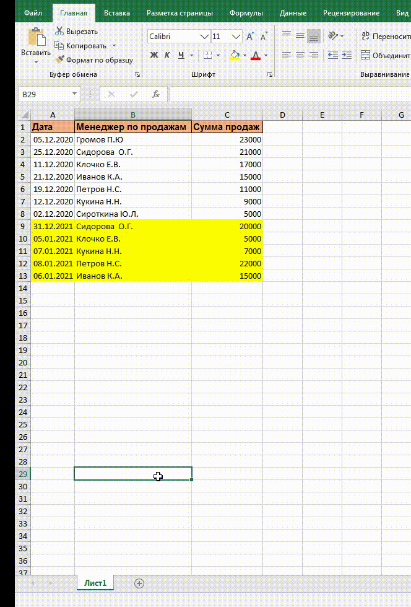The image size is (411, 607).
Task: Switch to the Разметка страницы tab
Action: click(x=180, y=13)
